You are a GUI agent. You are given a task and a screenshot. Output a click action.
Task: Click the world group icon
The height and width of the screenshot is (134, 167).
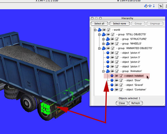coord(100,30)
